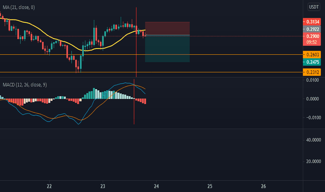
Task: Select the red vertical line on price chart
Action: (136, 42)
